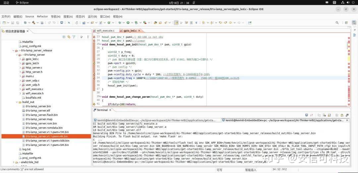Viewport: 358px width, 173px height.
Task: Select http_server.c in the project tree
Action: [34, 68]
